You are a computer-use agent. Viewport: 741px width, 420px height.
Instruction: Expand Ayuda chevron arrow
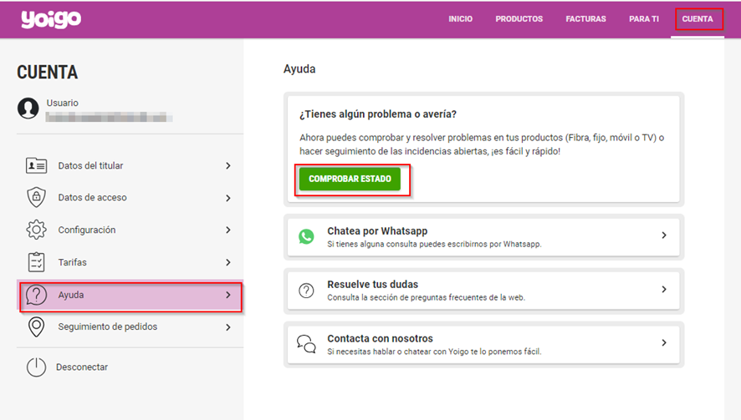(228, 295)
